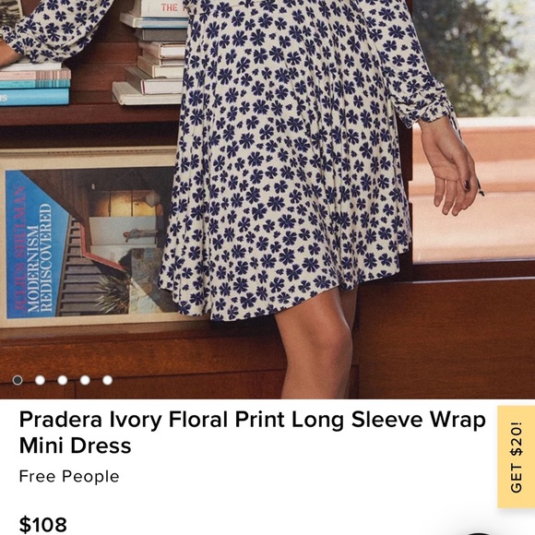
Task: Jump to the second product photo dot
Action: point(40,380)
